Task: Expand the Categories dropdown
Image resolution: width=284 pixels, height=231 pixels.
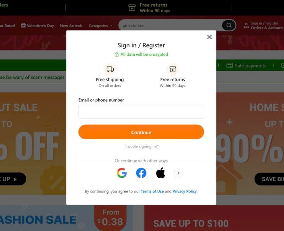Action: [x=100, y=26]
